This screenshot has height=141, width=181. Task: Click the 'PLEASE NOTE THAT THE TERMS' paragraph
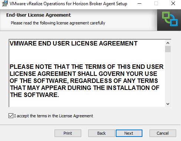pyautogui.click(x=86, y=81)
